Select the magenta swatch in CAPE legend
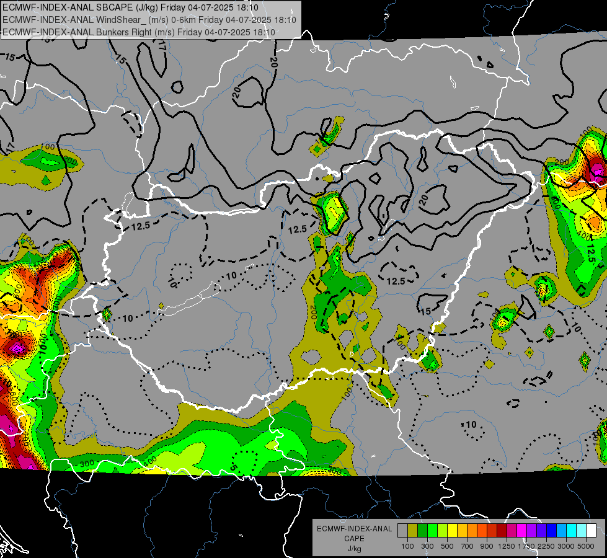The image size is (607, 558). coord(521,531)
